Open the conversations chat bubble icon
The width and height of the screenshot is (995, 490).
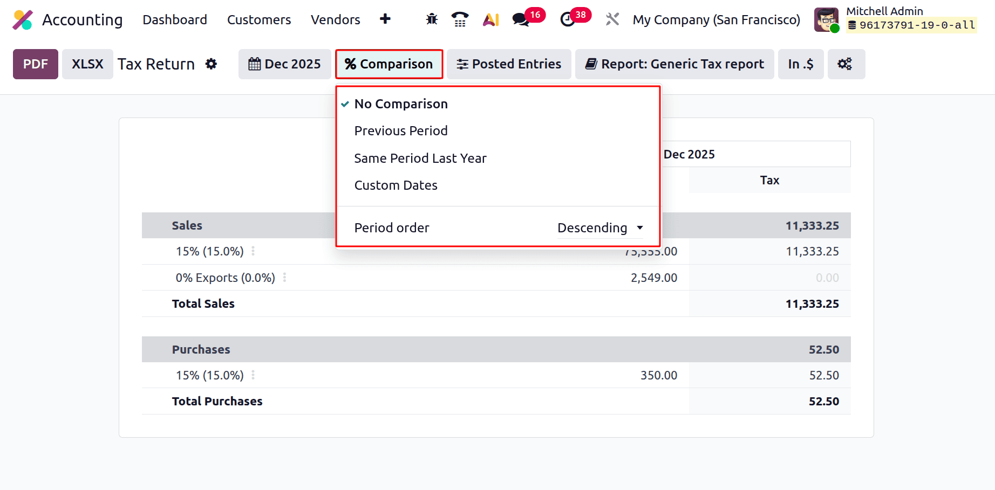(521, 19)
